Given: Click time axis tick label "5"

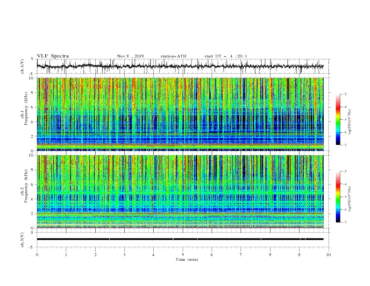Looking at the screenshot, I should point(183,255).
